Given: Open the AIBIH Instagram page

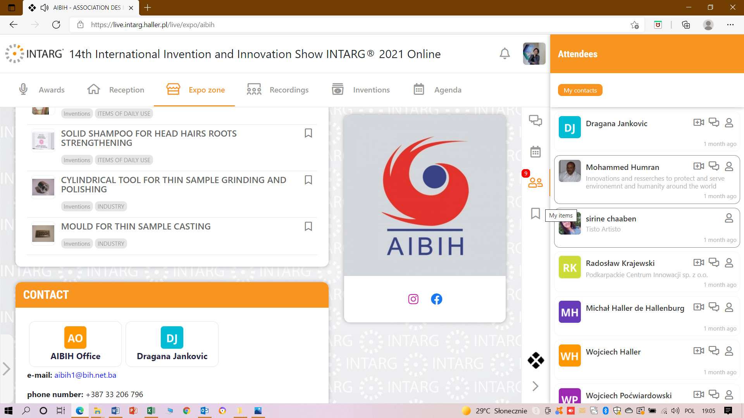Looking at the screenshot, I should (413, 299).
